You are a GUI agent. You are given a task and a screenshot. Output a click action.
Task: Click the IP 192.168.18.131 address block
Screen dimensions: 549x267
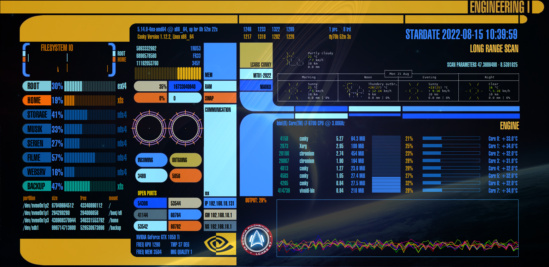[220, 203]
